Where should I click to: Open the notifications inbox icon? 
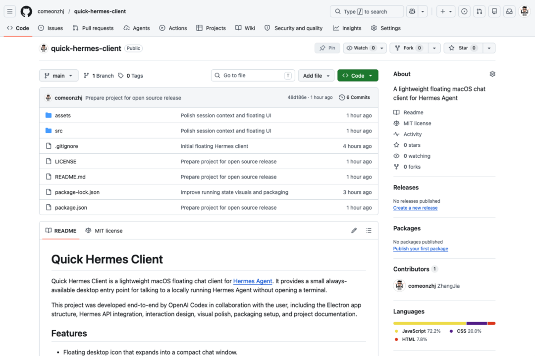pos(509,11)
